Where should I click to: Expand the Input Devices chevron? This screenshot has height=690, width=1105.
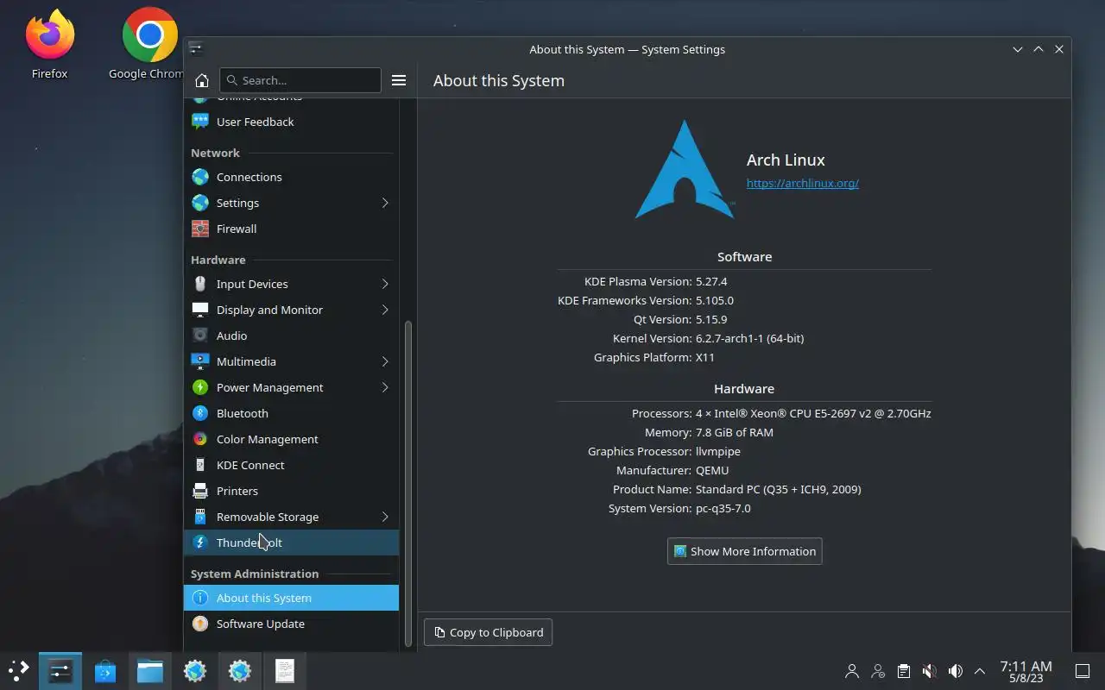385,284
